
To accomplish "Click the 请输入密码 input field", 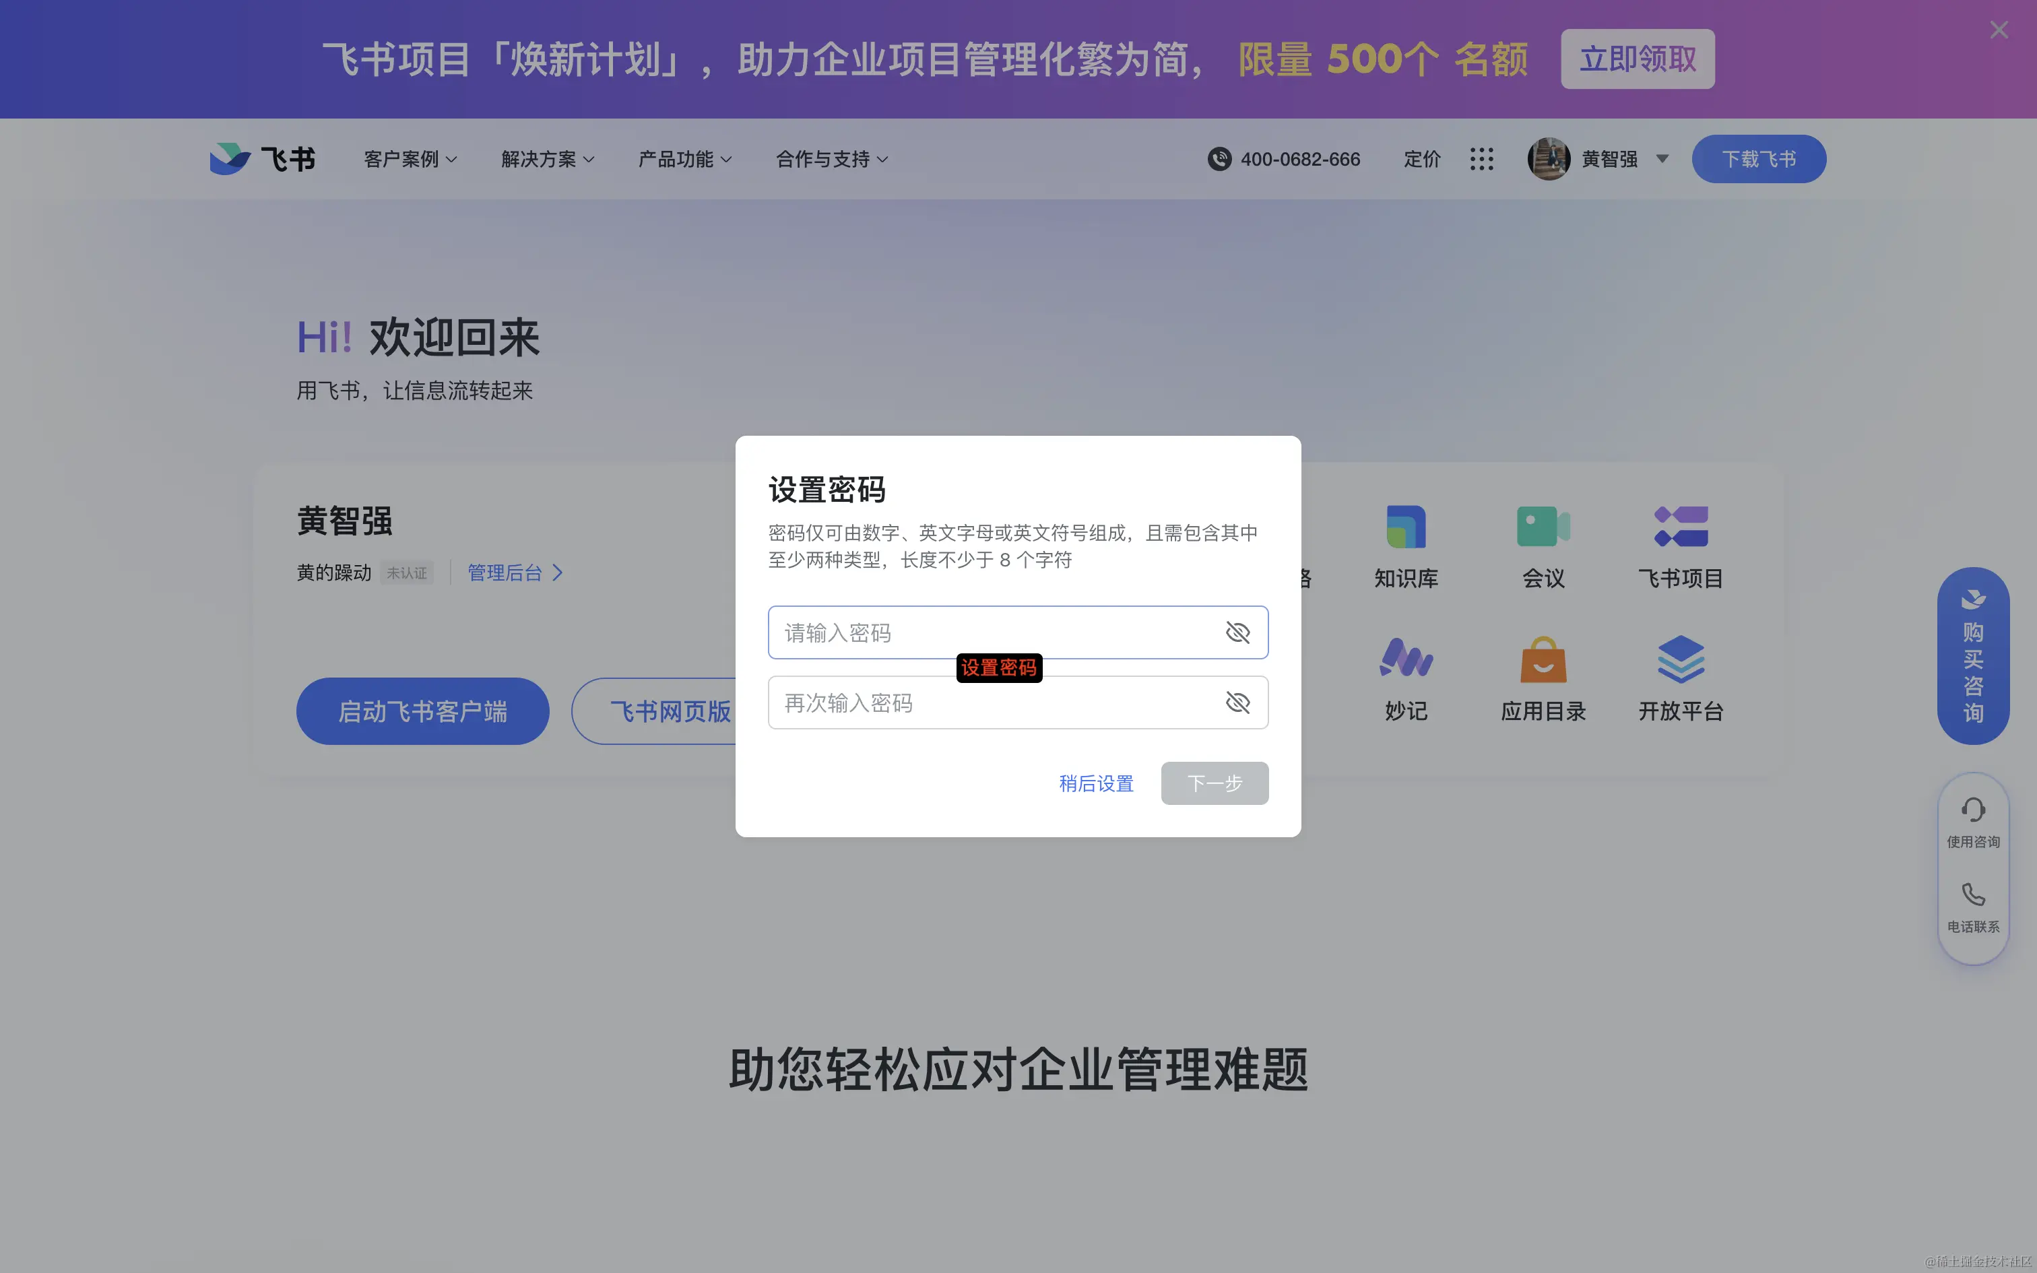I will (994, 632).
